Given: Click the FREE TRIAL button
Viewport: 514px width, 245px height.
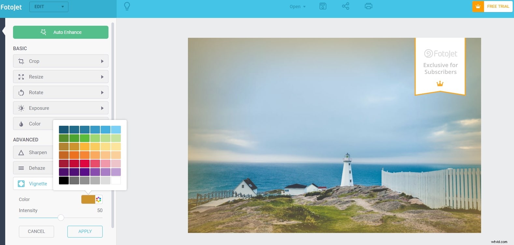Looking at the screenshot, I should click(x=498, y=7).
